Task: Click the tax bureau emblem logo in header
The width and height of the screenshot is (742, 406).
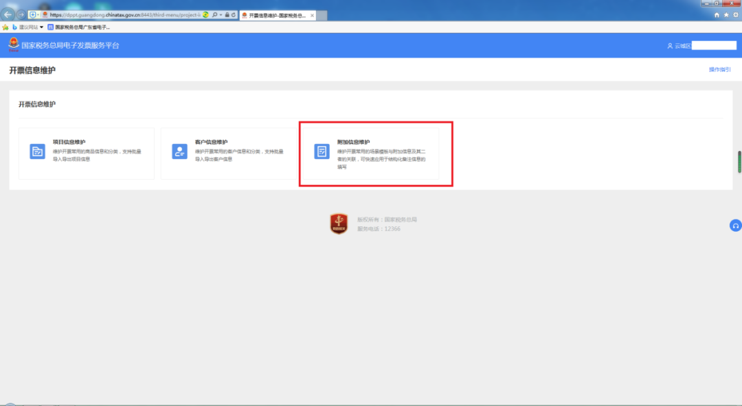Action: [x=14, y=45]
